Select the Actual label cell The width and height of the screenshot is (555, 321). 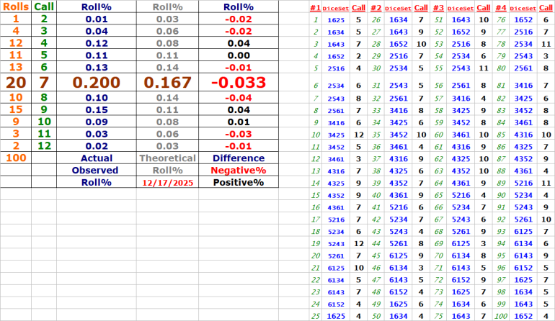pyautogui.click(x=96, y=158)
